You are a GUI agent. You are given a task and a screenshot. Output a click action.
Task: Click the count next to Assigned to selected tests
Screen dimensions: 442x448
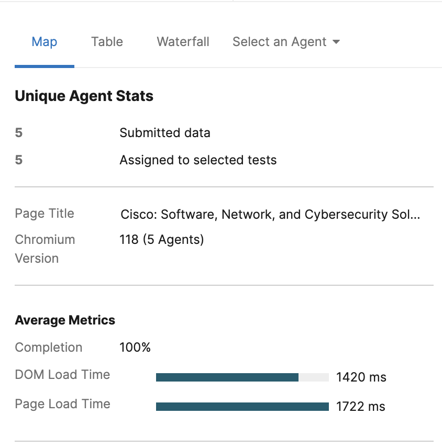tap(19, 160)
